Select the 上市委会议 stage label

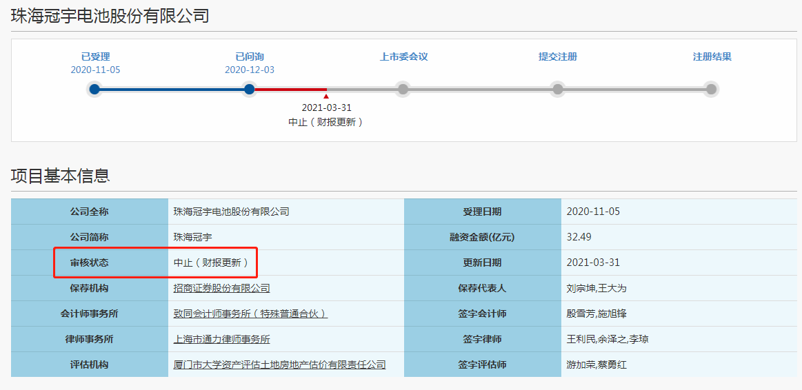point(403,57)
